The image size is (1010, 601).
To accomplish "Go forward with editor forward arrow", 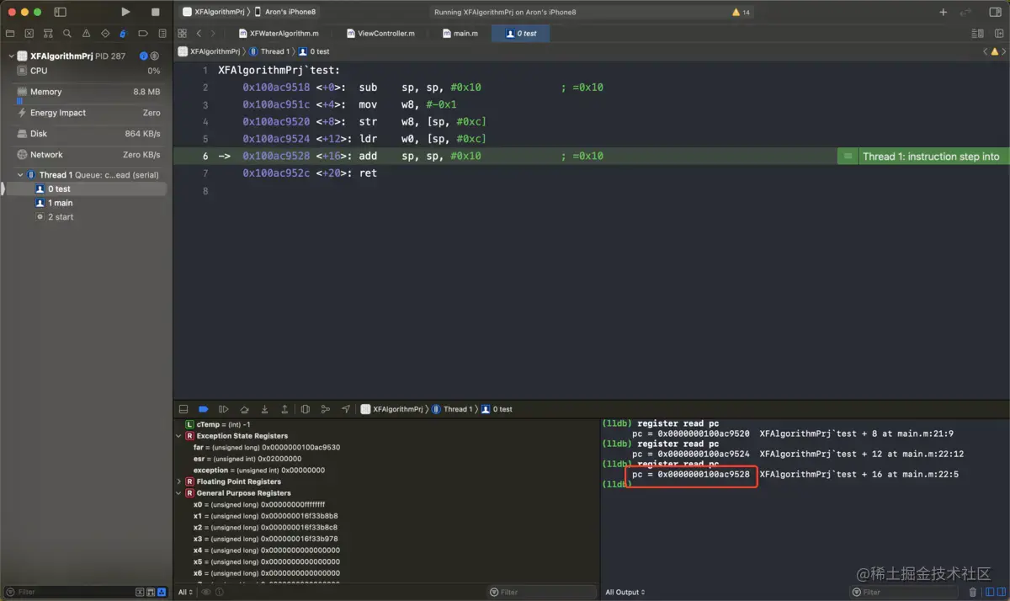I will 213,34.
